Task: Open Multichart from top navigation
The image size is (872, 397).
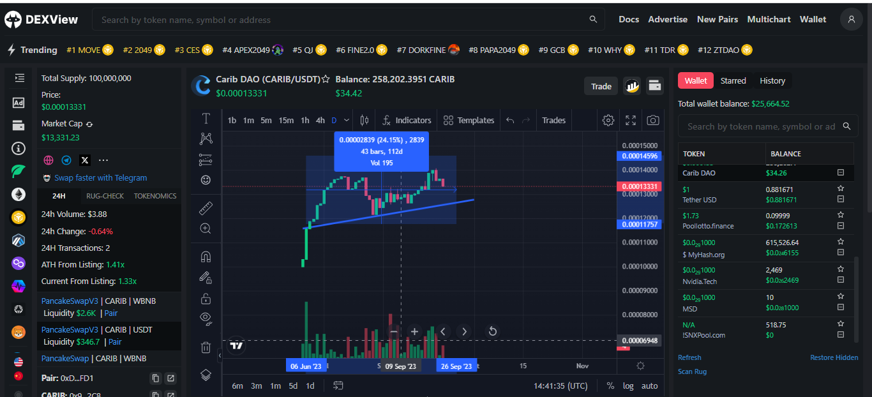Action: pyautogui.click(x=769, y=19)
